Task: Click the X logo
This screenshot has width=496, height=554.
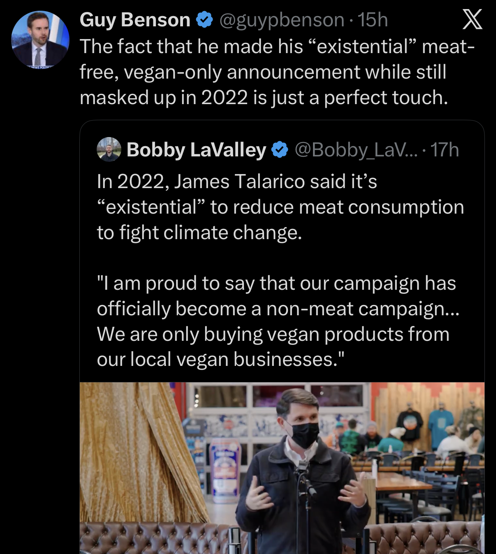Action: coord(472,19)
